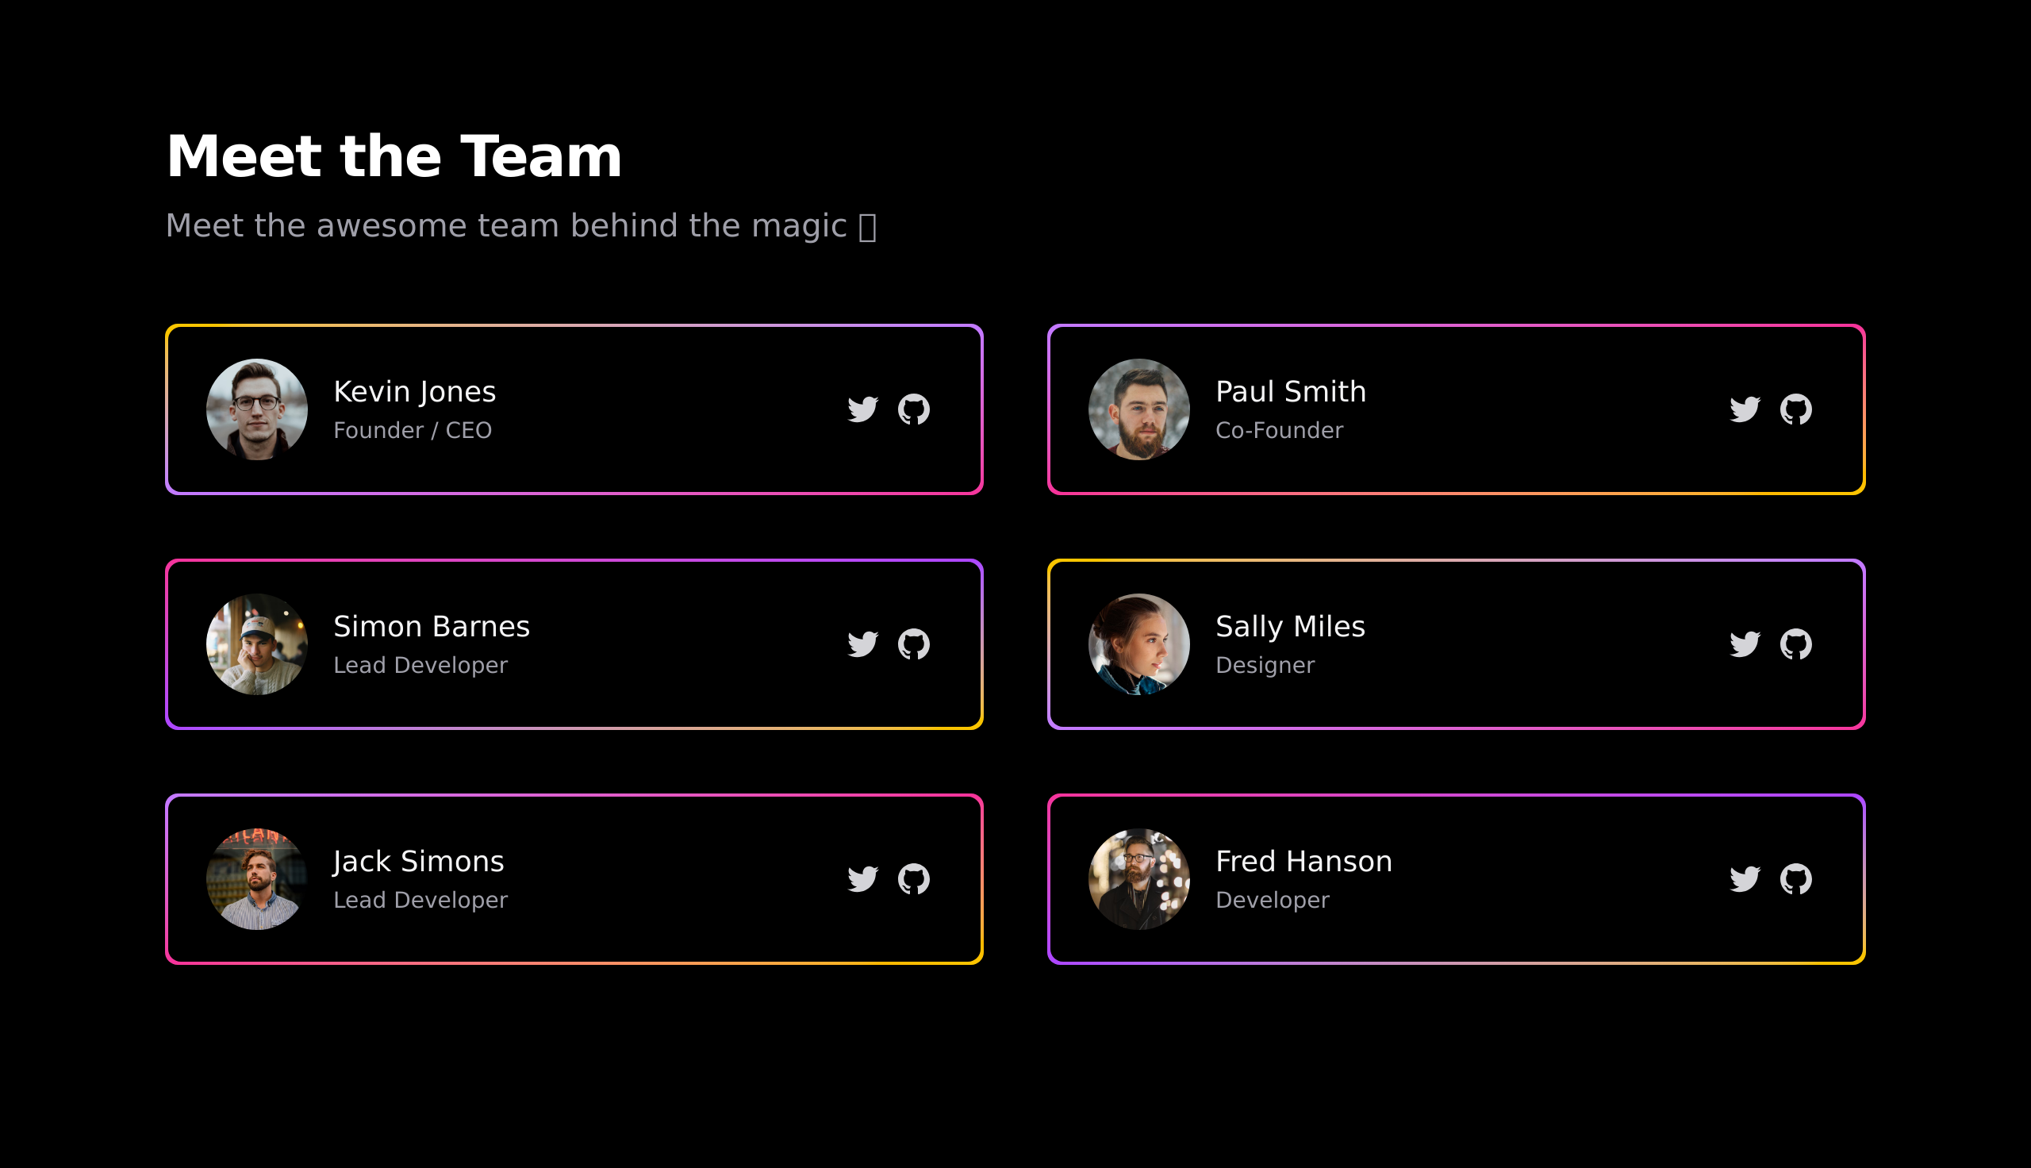This screenshot has height=1168, width=2031.
Task: Open Jack Simons's Twitter icon
Action: [x=862, y=879]
